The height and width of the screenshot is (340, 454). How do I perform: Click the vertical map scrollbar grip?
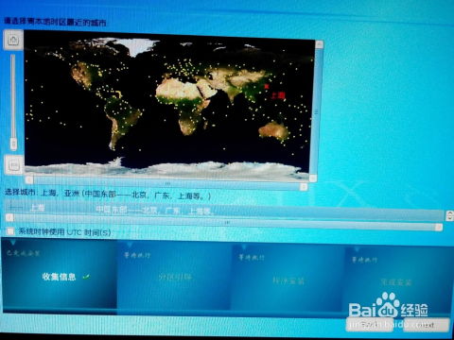click(316, 111)
